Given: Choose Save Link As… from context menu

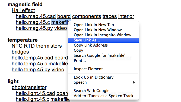Looking at the screenshot, I should click(103, 40).
